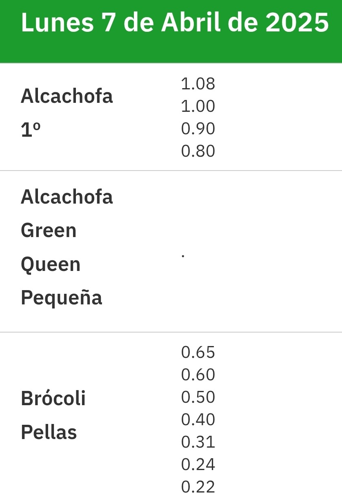
Task: Select the word Pellas under Brócoli
Action: tap(49, 432)
